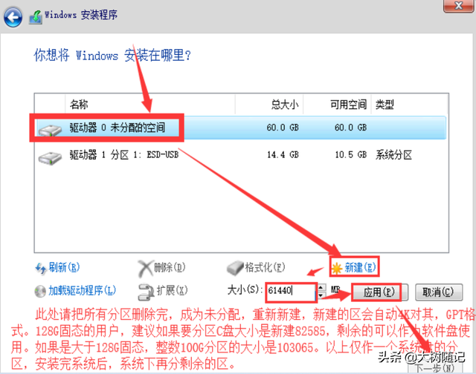Click the Windows Setup program icon
This screenshot has height=374, width=476.
(36, 17)
